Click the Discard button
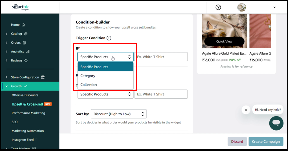The image size is (288, 151). click(237, 142)
